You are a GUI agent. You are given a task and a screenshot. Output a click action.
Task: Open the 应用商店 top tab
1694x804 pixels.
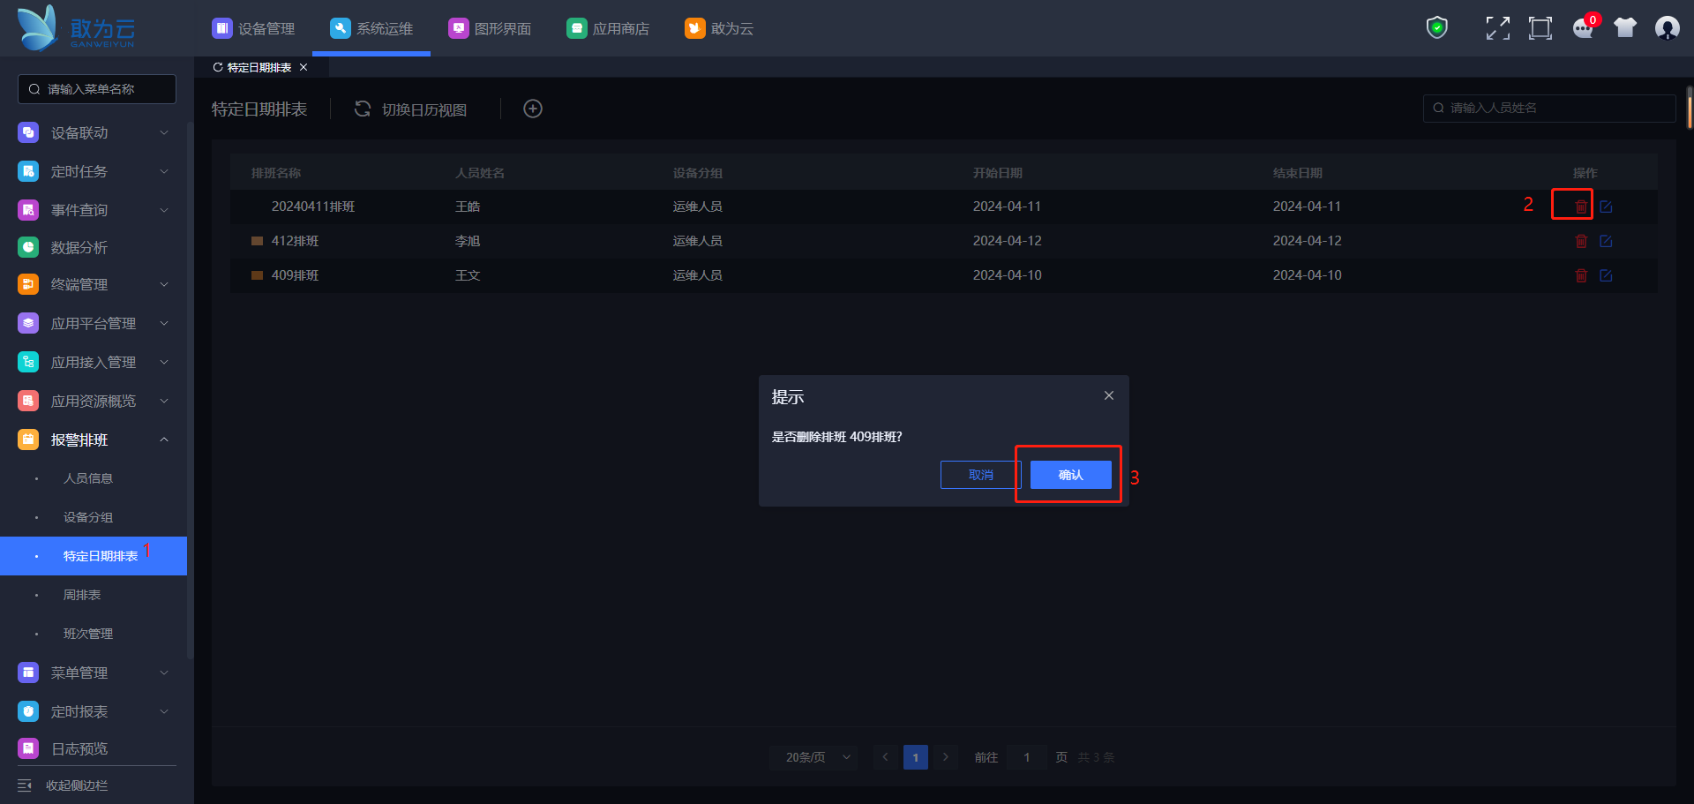(x=608, y=28)
